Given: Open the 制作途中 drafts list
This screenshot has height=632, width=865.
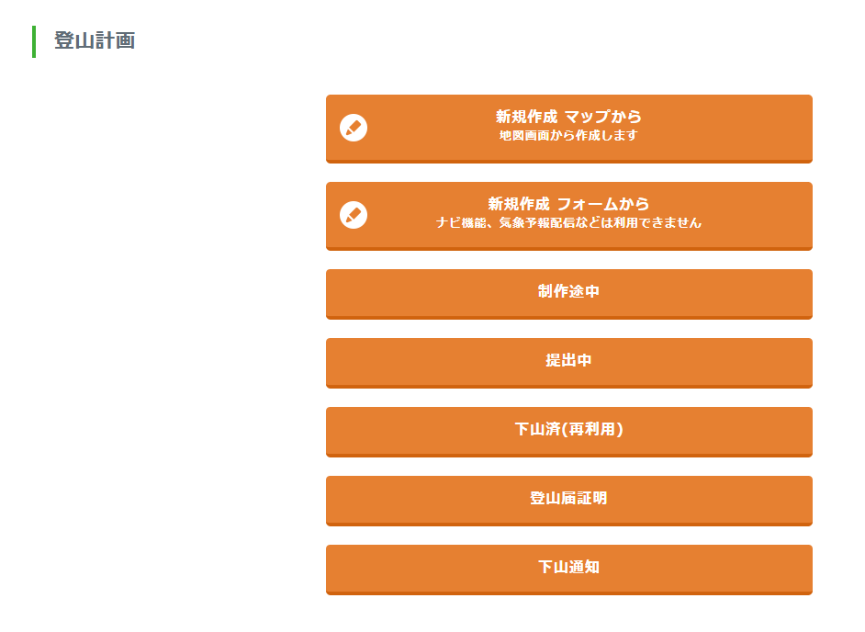Looking at the screenshot, I should click(568, 292).
